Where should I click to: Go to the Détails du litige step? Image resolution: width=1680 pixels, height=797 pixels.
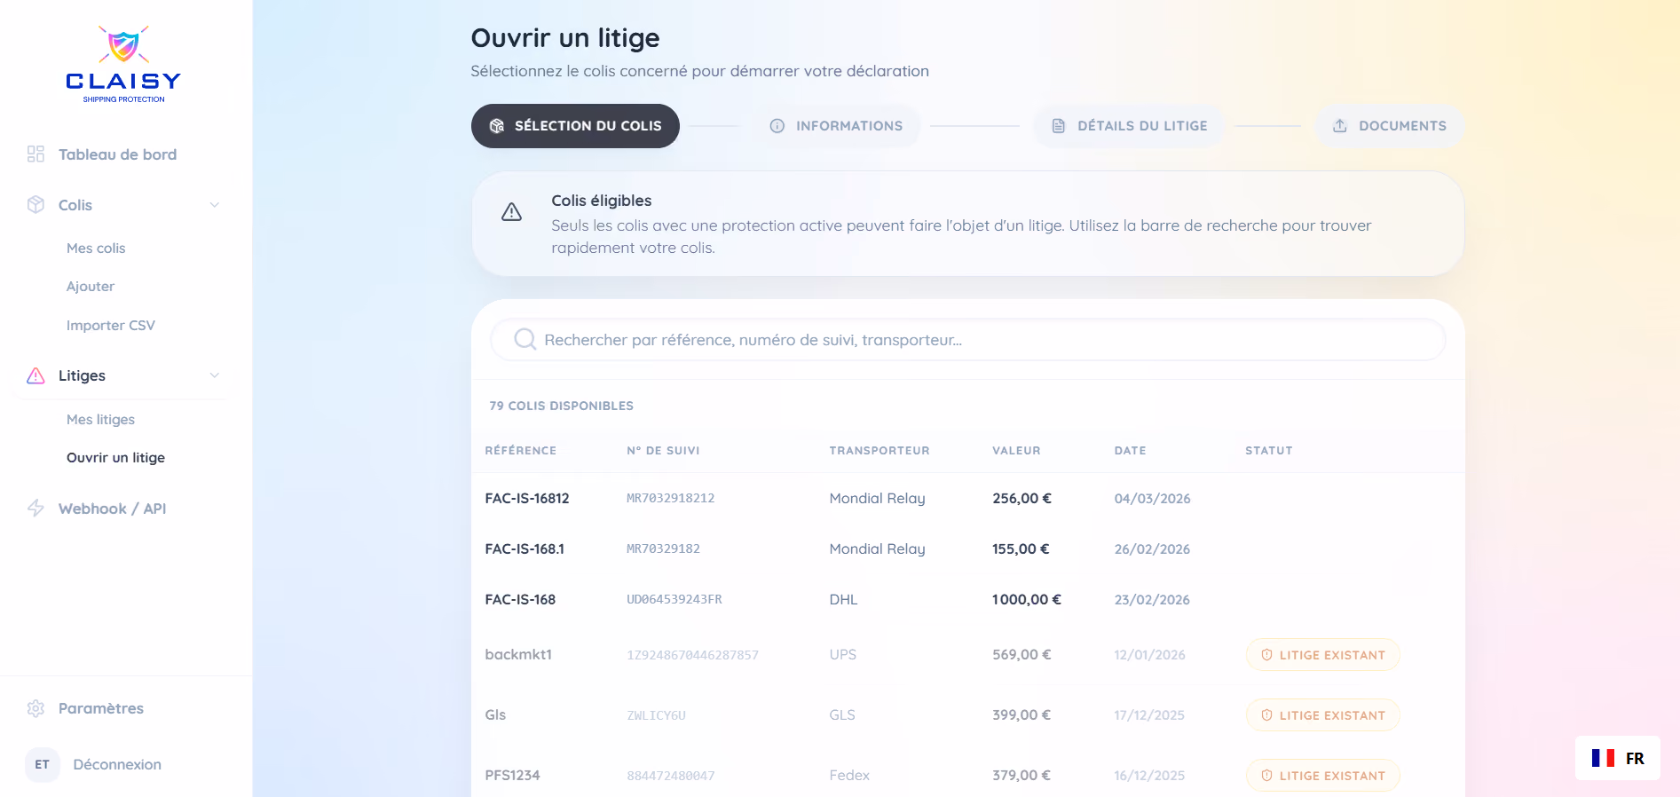(x=1129, y=126)
